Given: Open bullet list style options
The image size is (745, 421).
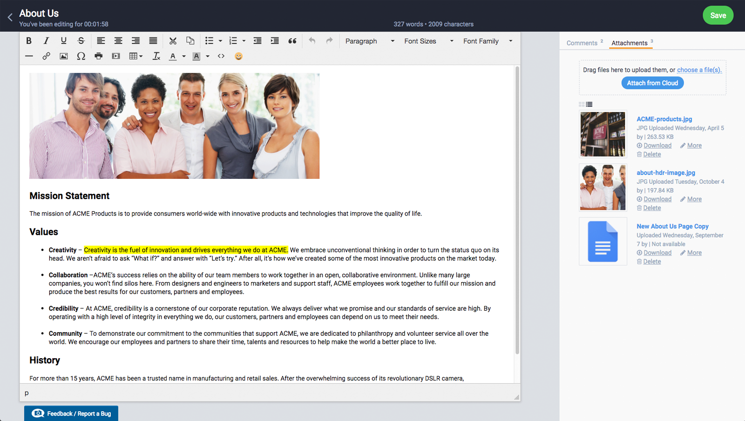Looking at the screenshot, I should (220, 41).
